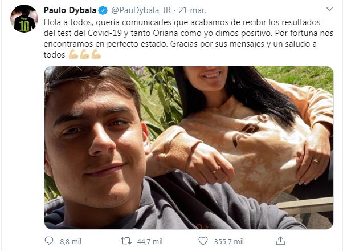Click the flexed biceps emojis in the tweet
This screenshot has width=343, height=251.
click(x=85, y=54)
